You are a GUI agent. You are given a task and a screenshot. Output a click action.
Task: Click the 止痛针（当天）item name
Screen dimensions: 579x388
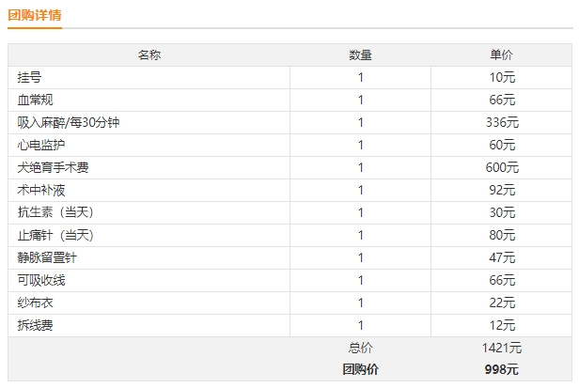55,235
